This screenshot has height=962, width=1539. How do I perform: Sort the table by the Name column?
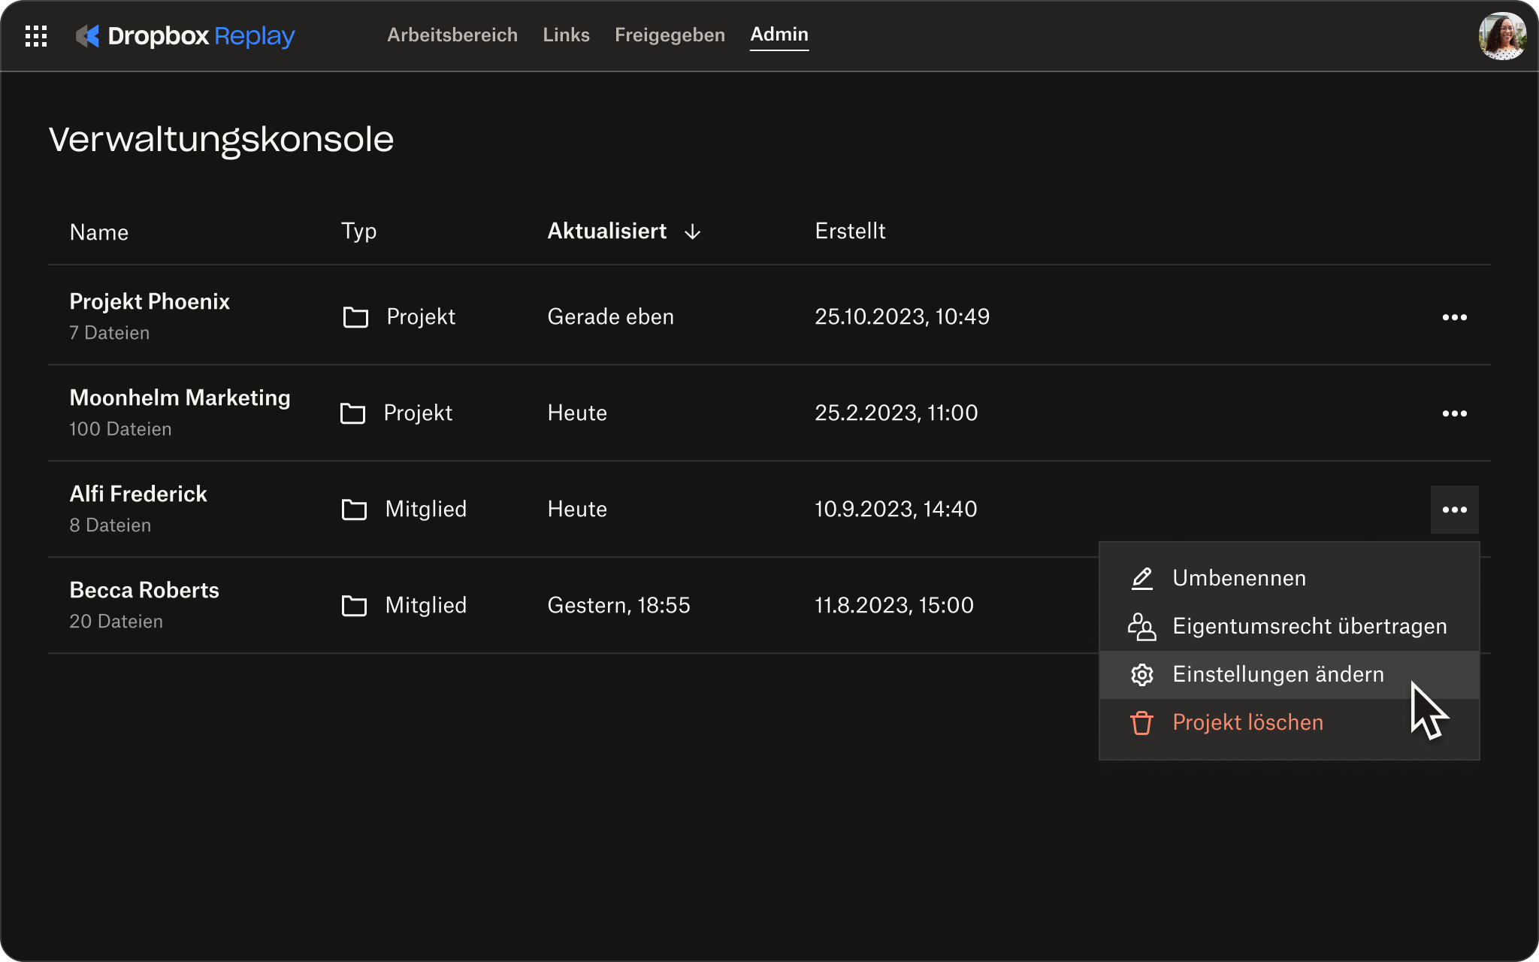[99, 232]
